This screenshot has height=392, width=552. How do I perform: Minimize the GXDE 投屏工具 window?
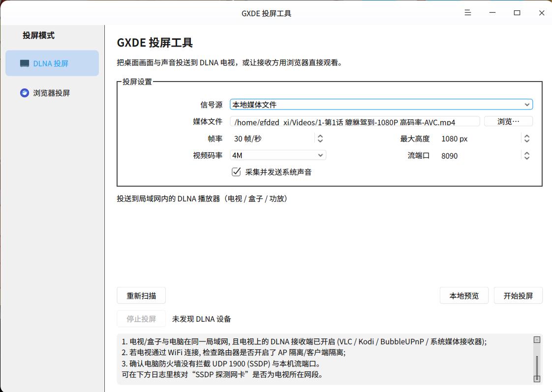click(492, 13)
